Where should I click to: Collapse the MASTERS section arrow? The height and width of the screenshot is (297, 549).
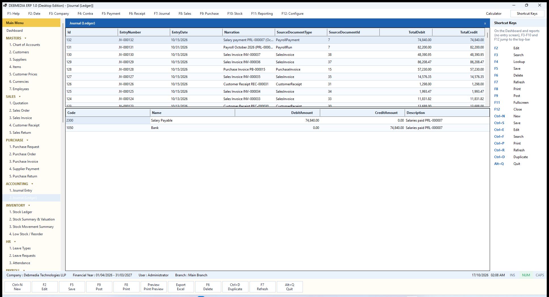[26, 38]
